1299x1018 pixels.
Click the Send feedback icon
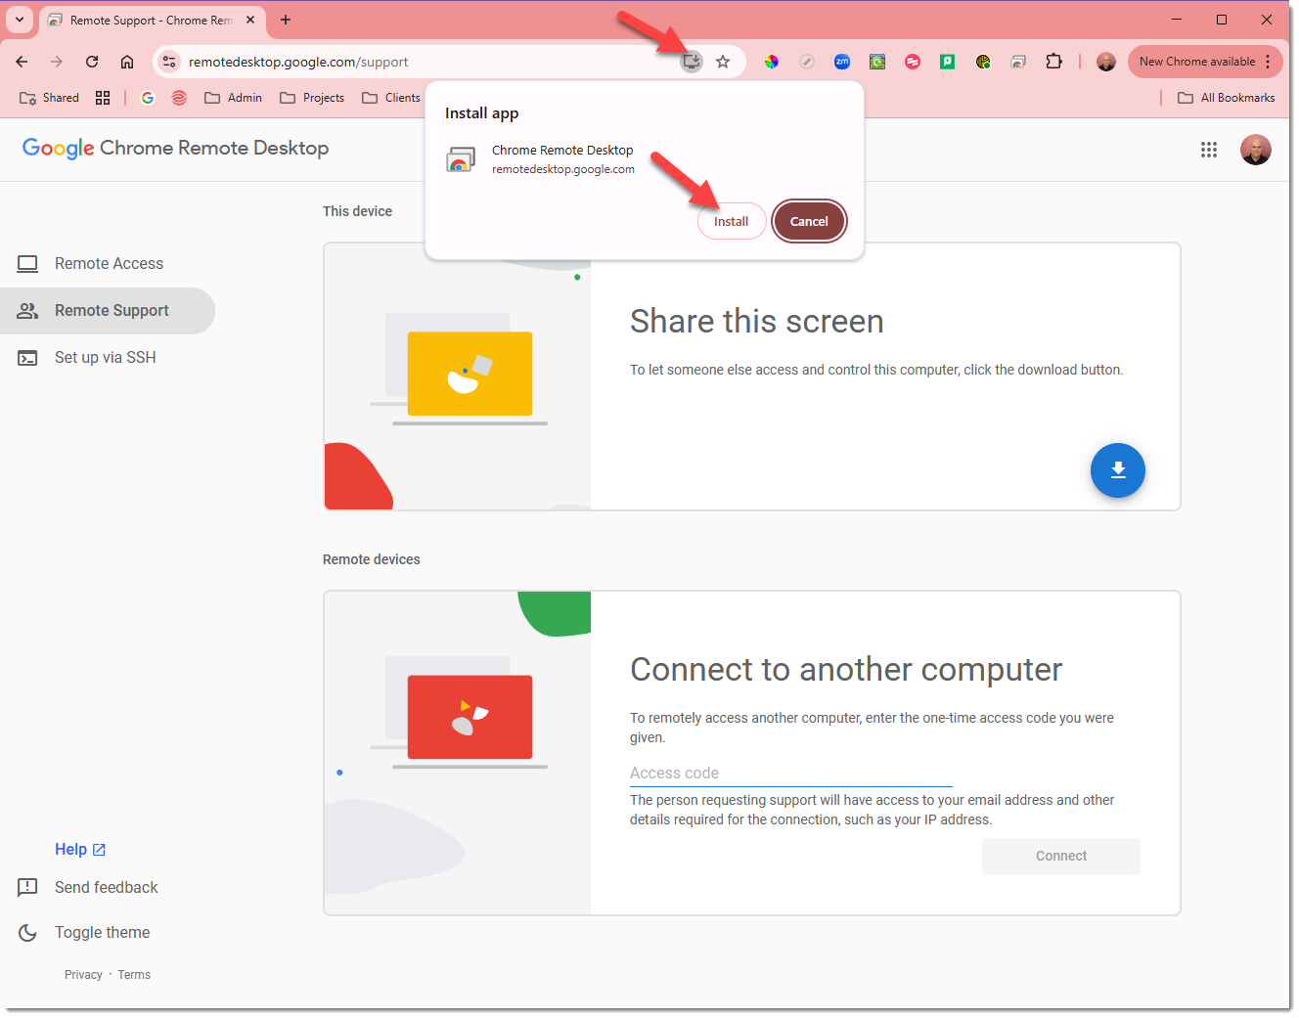pos(27,888)
